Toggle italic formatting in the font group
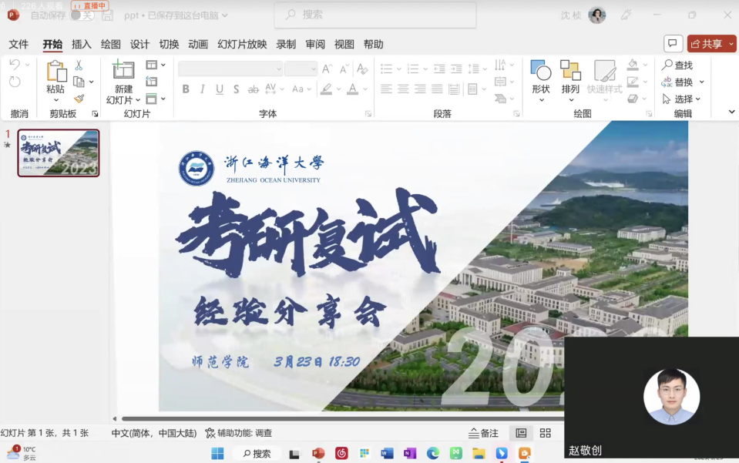The width and height of the screenshot is (739, 463). point(202,89)
